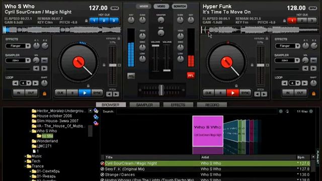Click left channel volume fader

pyautogui.click(x=155, y=46)
